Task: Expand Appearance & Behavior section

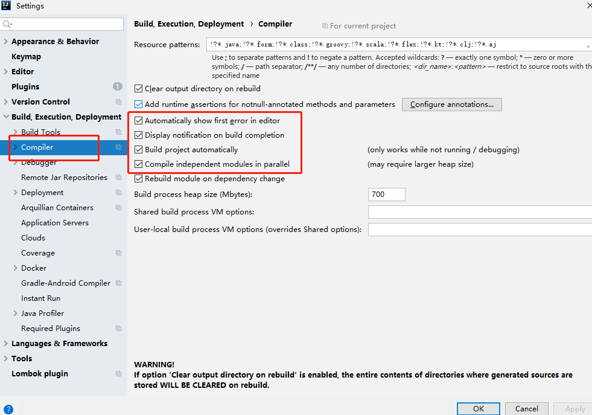Action: point(5,41)
